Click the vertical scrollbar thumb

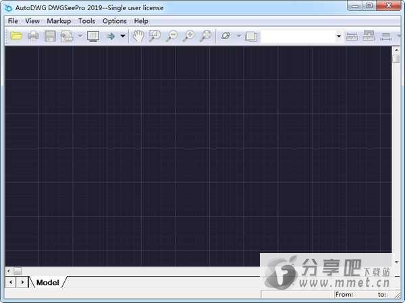pos(396,59)
